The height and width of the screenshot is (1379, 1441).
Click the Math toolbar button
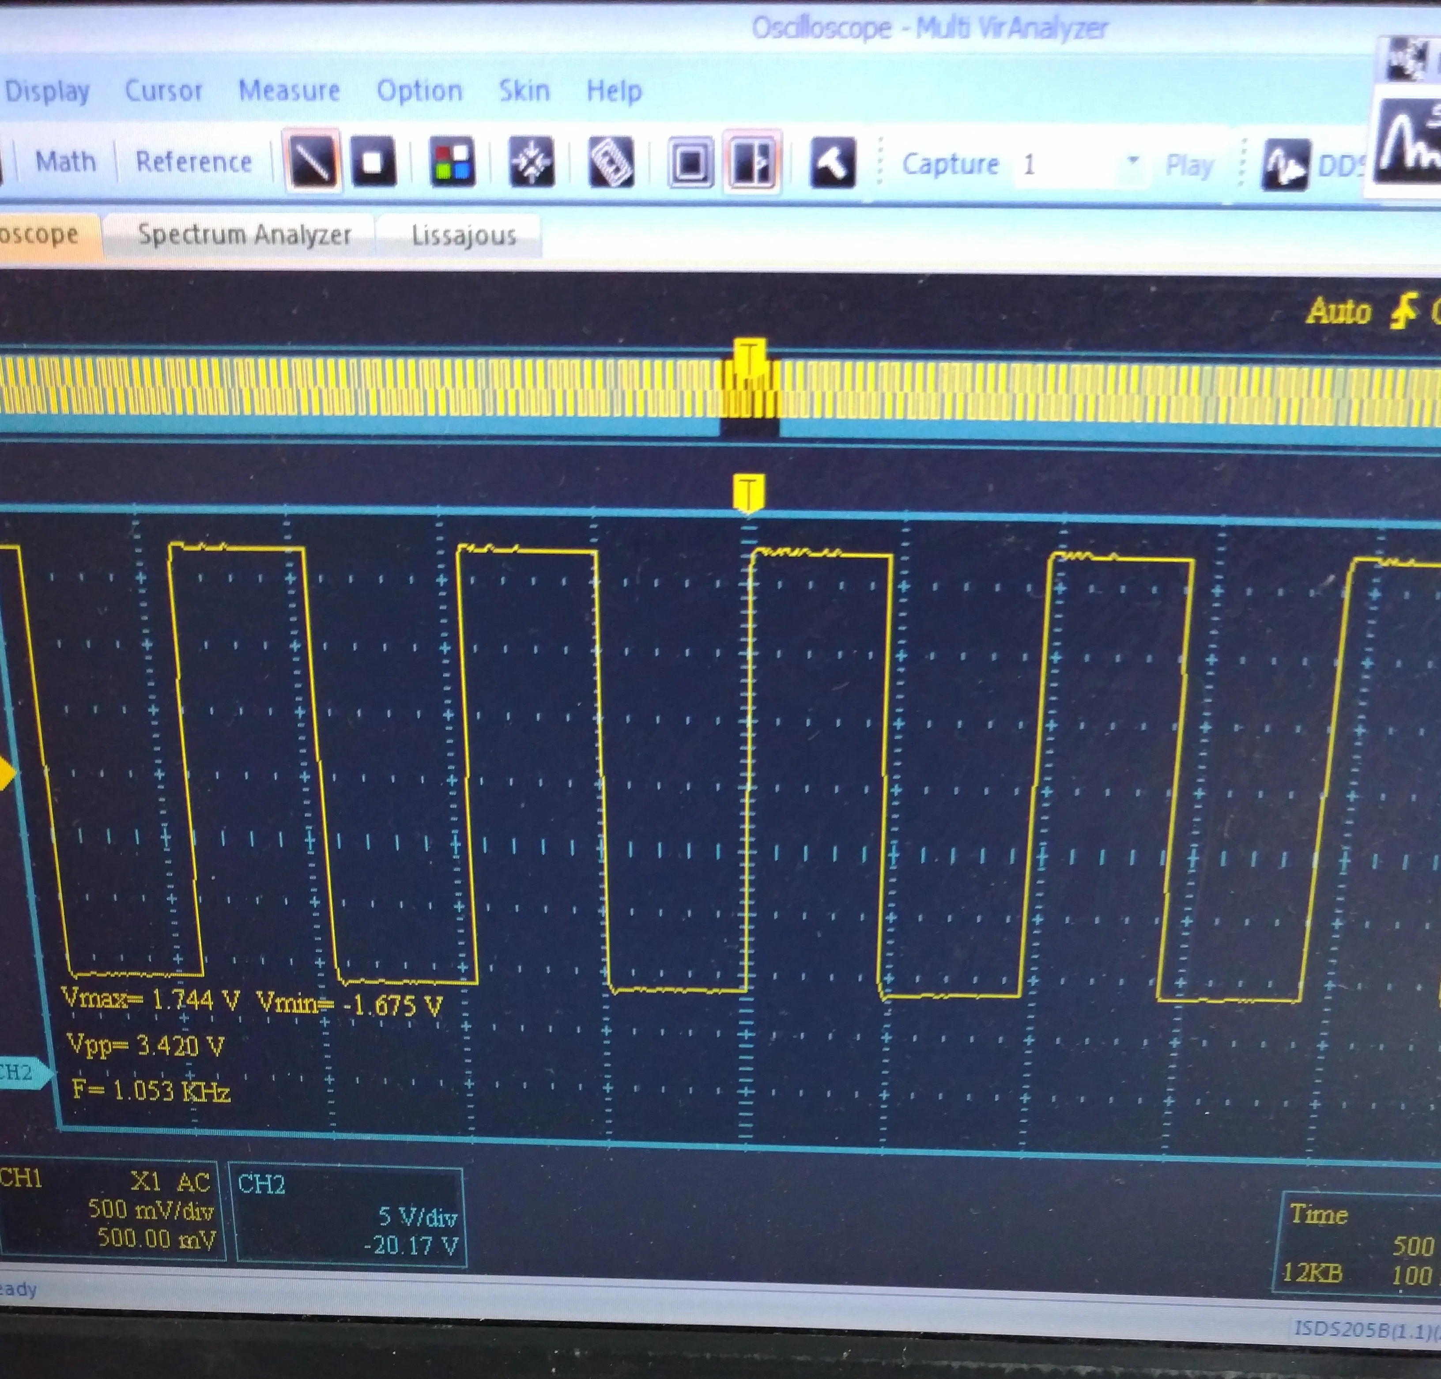tap(65, 161)
